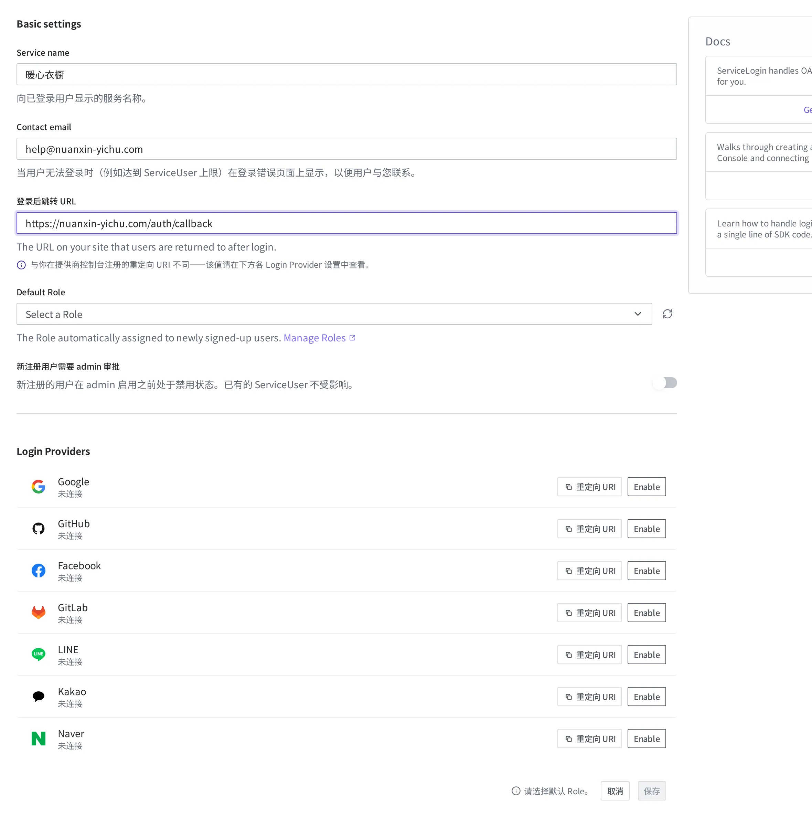This screenshot has height=828, width=812.
Task: Copy the Google 重定向 URI
Action: tap(589, 487)
